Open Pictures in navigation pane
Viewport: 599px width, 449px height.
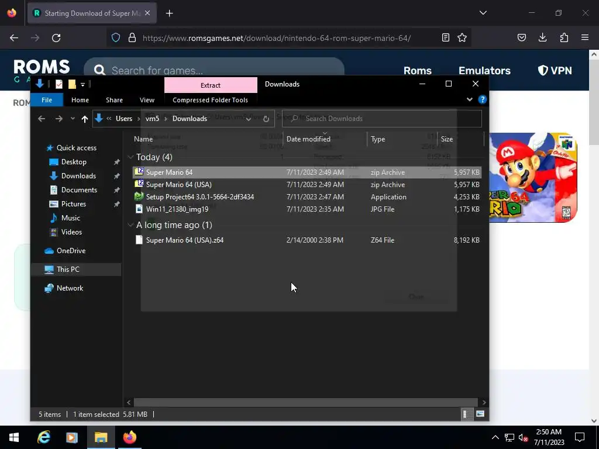click(73, 204)
